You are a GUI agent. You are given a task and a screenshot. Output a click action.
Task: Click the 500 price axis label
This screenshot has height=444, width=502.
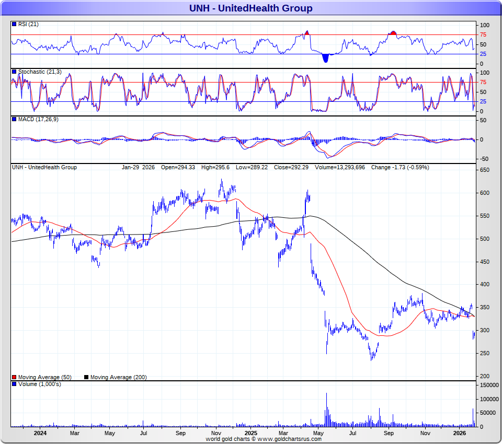pyautogui.click(x=485, y=239)
